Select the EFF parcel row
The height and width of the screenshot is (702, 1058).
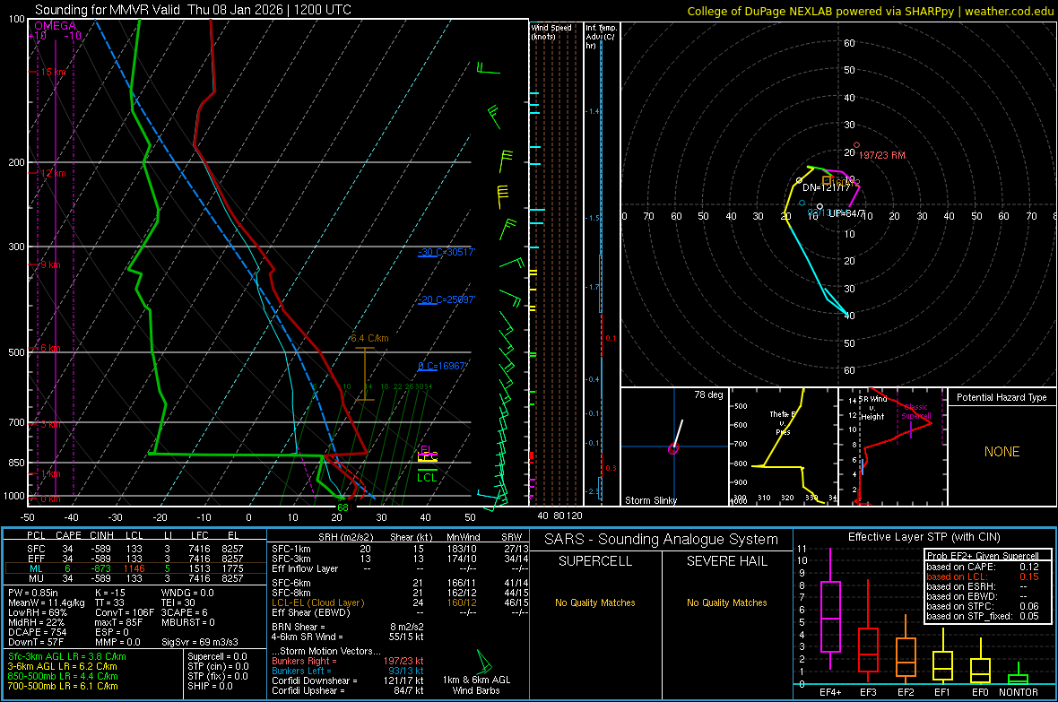pyautogui.click(x=135, y=559)
